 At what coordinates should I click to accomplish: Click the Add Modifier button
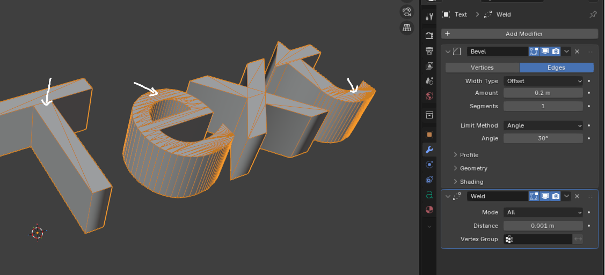pos(520,34)
